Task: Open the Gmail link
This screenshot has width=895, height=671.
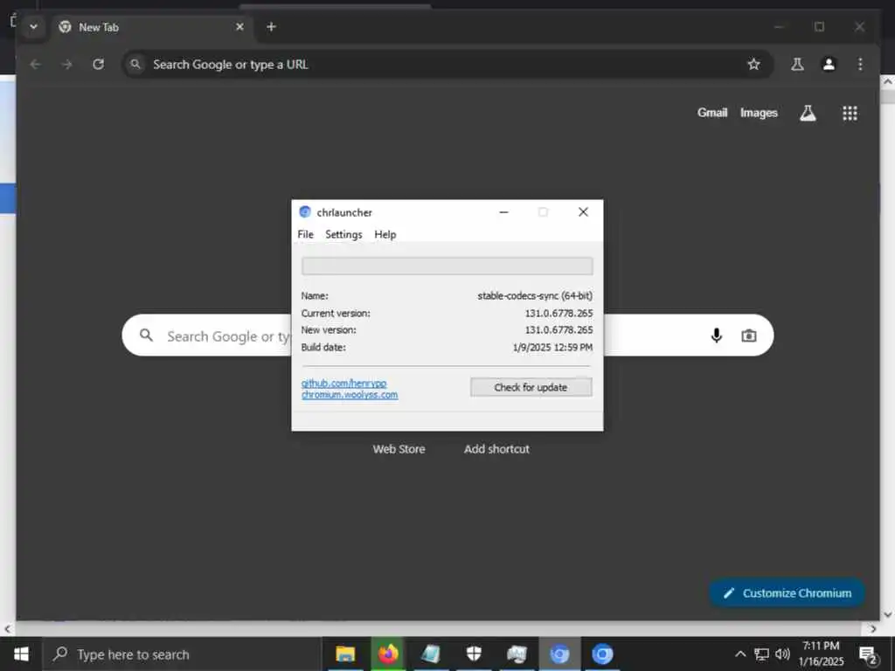Action: (x=711, y=113)
